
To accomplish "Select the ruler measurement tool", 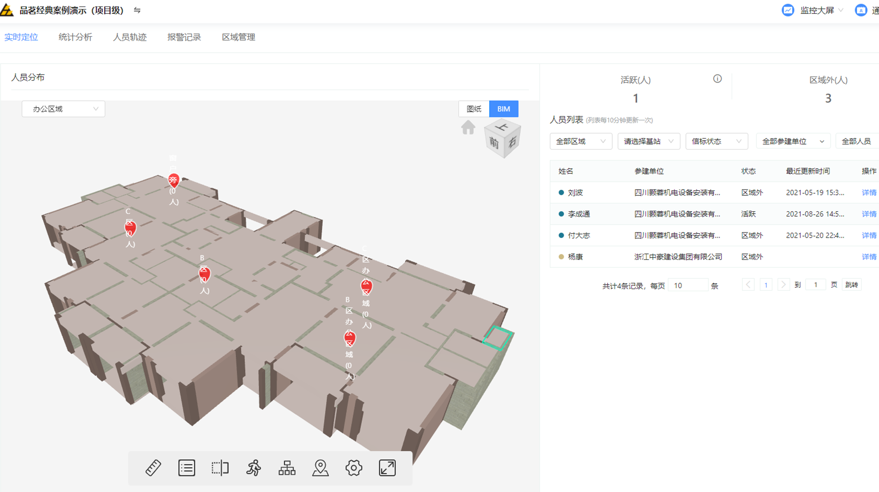I will 153,468.
